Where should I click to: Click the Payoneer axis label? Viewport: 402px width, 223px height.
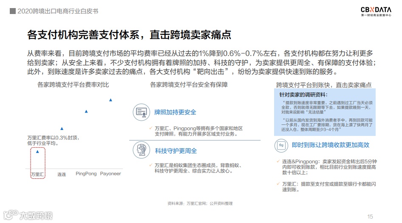click(x=110, y=174)
